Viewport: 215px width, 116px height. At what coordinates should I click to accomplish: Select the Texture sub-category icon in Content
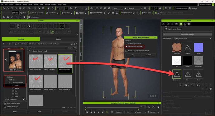[x=52, y=32]
